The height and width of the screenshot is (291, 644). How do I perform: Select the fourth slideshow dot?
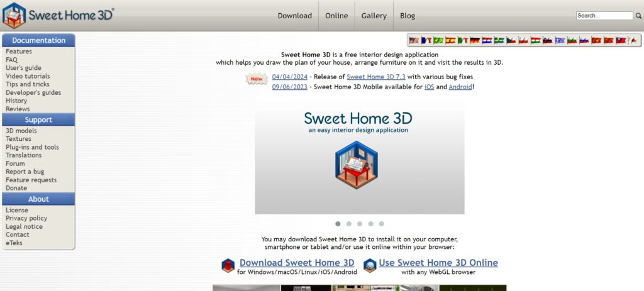tap(371, 224)
